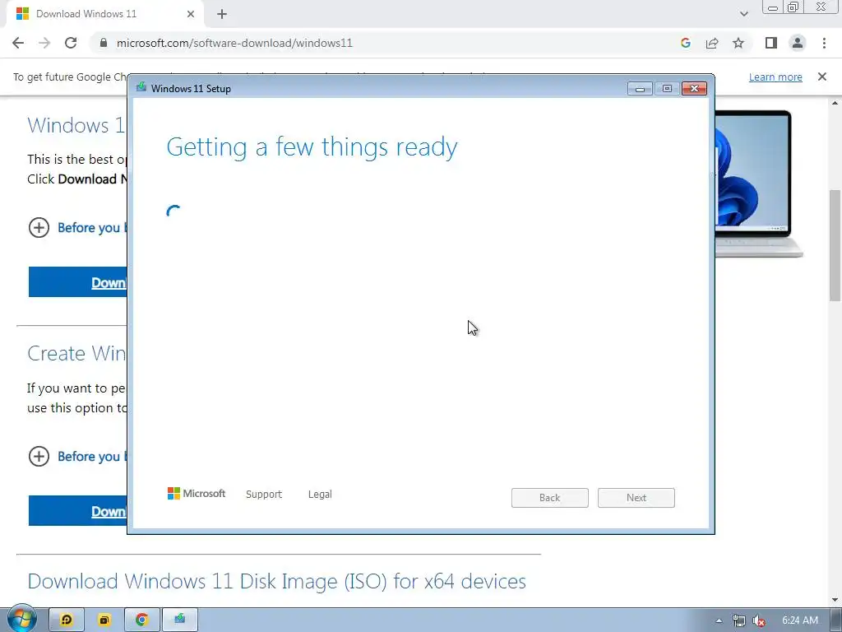Switch to Windows 11 Setup taskbar icon
842x632 pixels.
tap(179, 620)
